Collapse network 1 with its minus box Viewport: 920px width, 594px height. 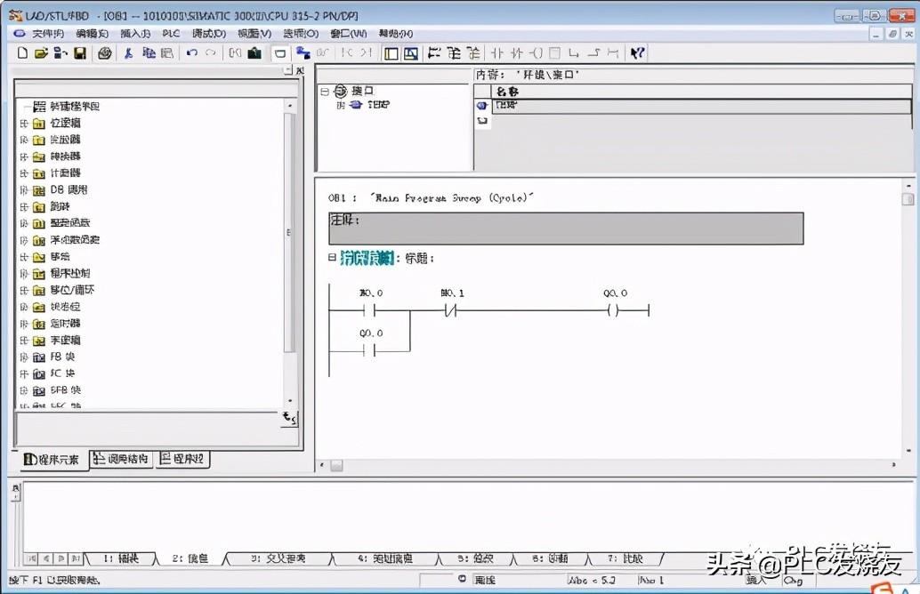(x=332, y=257)
